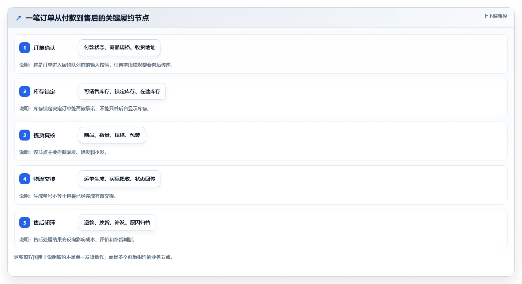
Task: Select the 商品、数量、规格、包装 chip
Action: (x=112, y=135)
